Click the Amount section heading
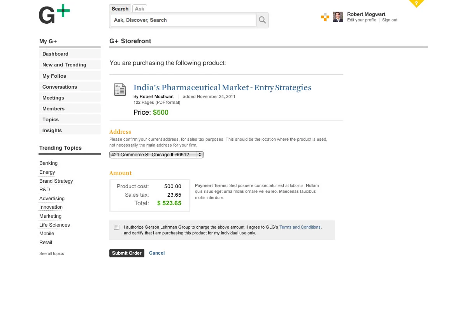Viewport: 467px width, 311px height. (x=121, y=173)
